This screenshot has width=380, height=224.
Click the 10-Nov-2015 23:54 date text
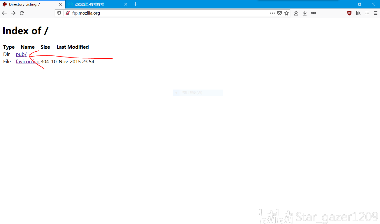point(73,62)
